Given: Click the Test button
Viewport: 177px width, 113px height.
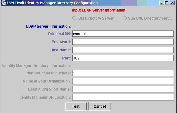Looking at the screenshot, I should click(x=76, y=106).
